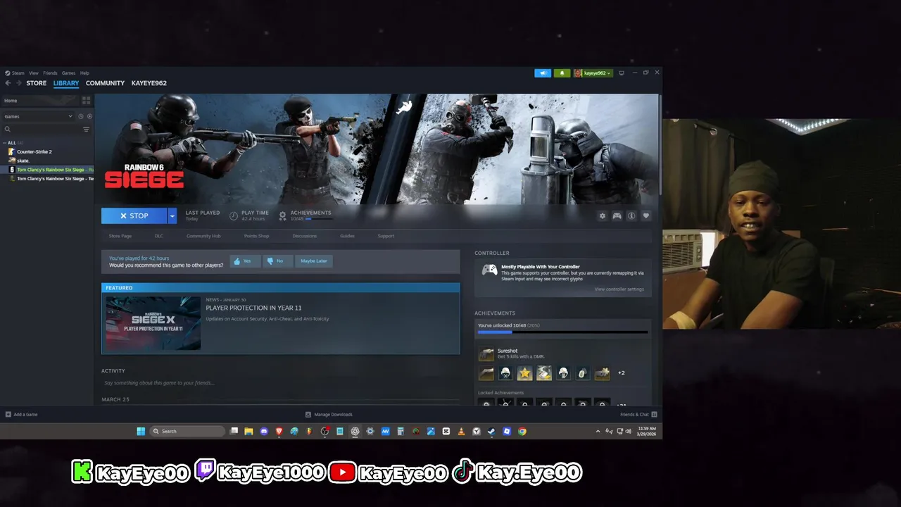Click Add a Game at bottom left
Viewport: 901px width, 507px height.
click(21, 415)
